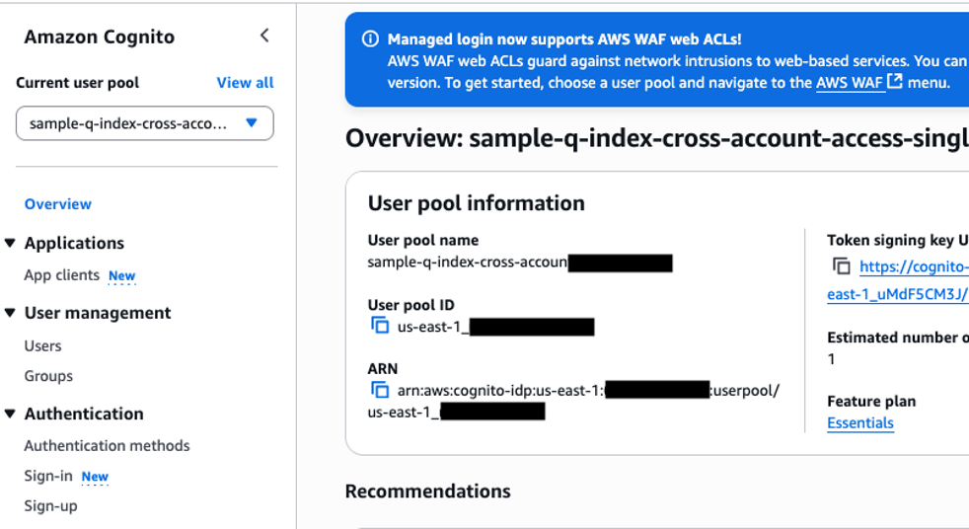This screenshot has height=529, width=969.
Task: Open the Sign-in settings
Action: tap(48, 476)
